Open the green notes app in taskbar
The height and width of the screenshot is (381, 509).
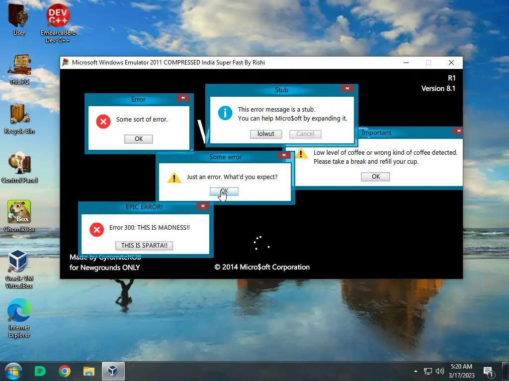[40, 371]
